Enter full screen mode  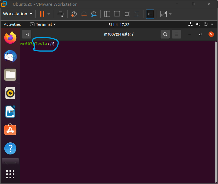click(127, 14)
